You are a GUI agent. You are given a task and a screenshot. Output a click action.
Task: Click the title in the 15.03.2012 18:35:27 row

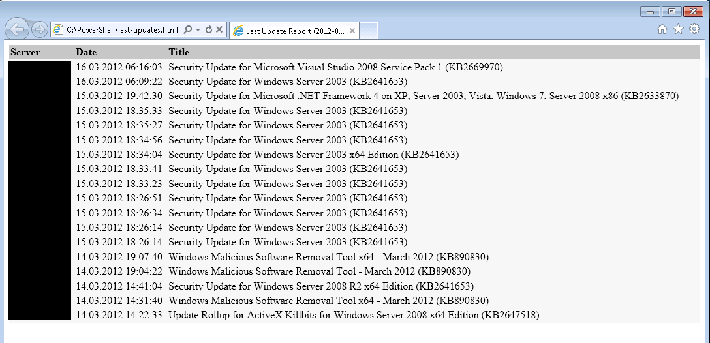click(288, 125)
